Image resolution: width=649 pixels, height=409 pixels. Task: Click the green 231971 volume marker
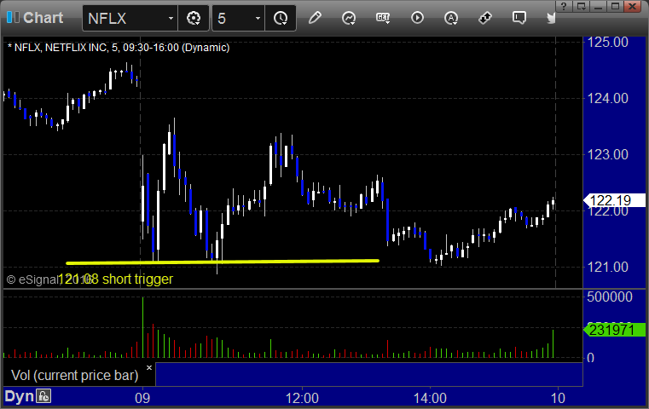[x=614, y=330]
